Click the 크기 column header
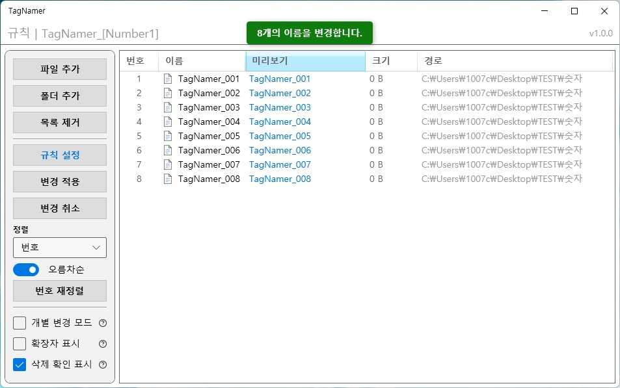The image size is (620, 388). (391, 61)
